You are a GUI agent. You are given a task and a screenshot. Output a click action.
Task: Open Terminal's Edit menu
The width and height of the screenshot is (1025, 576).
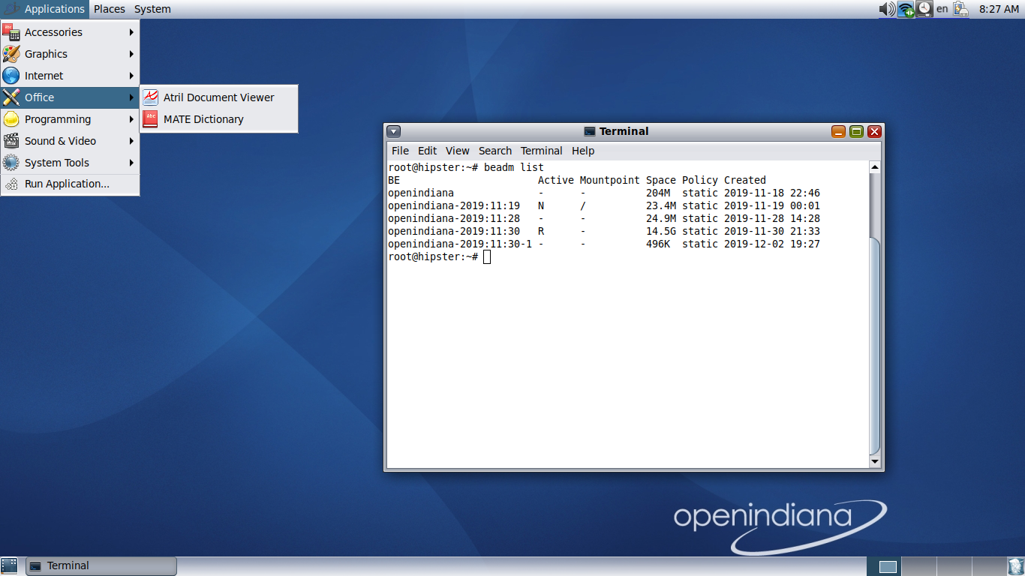(427, 151)
